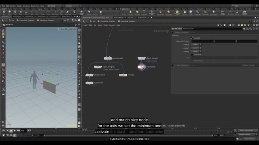Click the obj path button in network editor
Image resolution: width=259 pixels, height=145 pixels.
click(x=93, y=21)
